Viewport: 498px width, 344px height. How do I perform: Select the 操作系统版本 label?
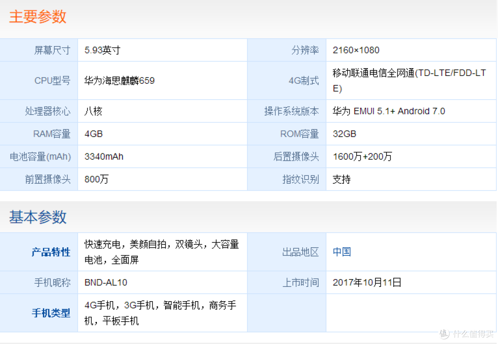coord(291,111)
